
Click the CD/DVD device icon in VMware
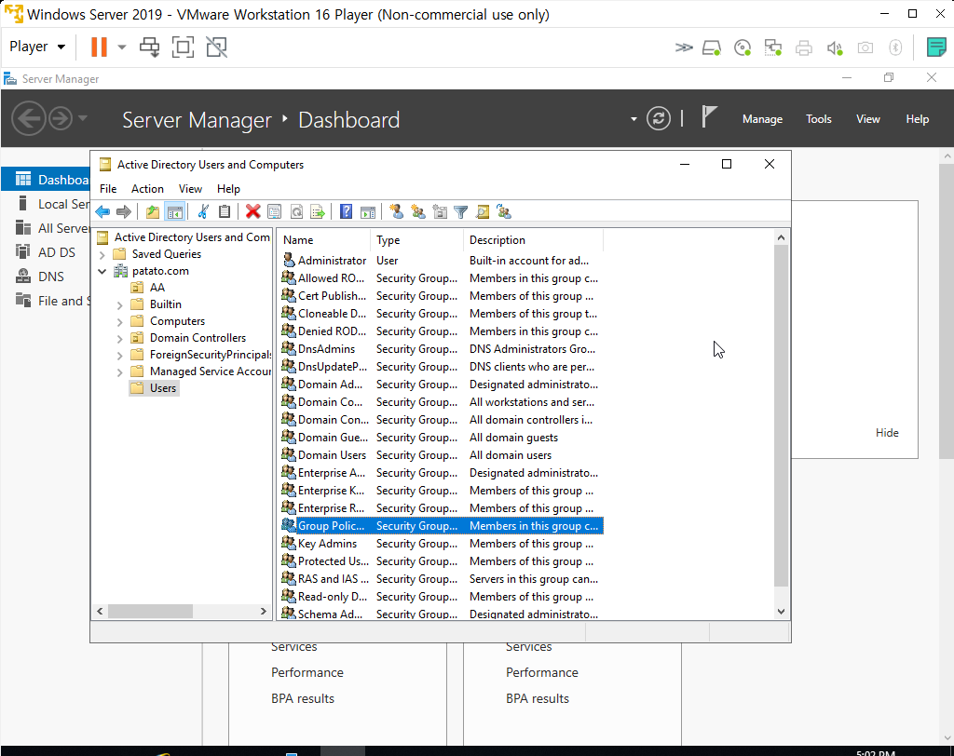coord(743,47)
